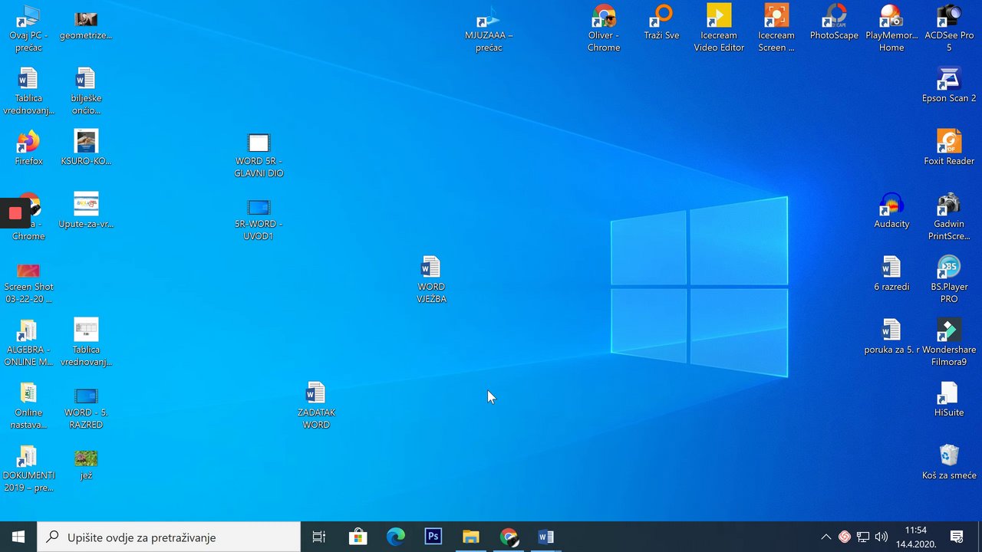The image size is (982, 552).
Task: Stop recording with the red square button
Action: click(x=15, y=213)
